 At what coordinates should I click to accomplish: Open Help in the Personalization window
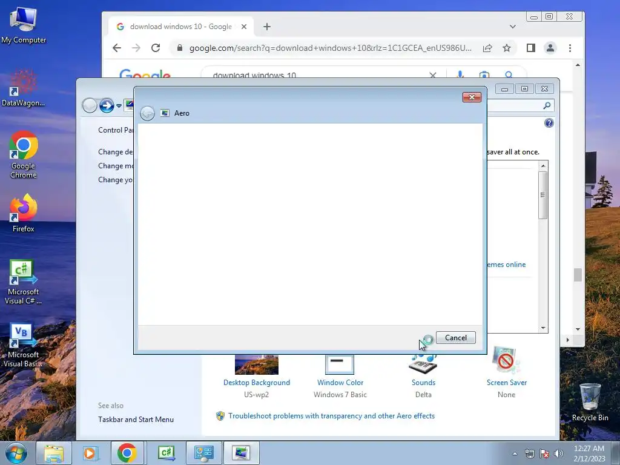coord(549,123)
